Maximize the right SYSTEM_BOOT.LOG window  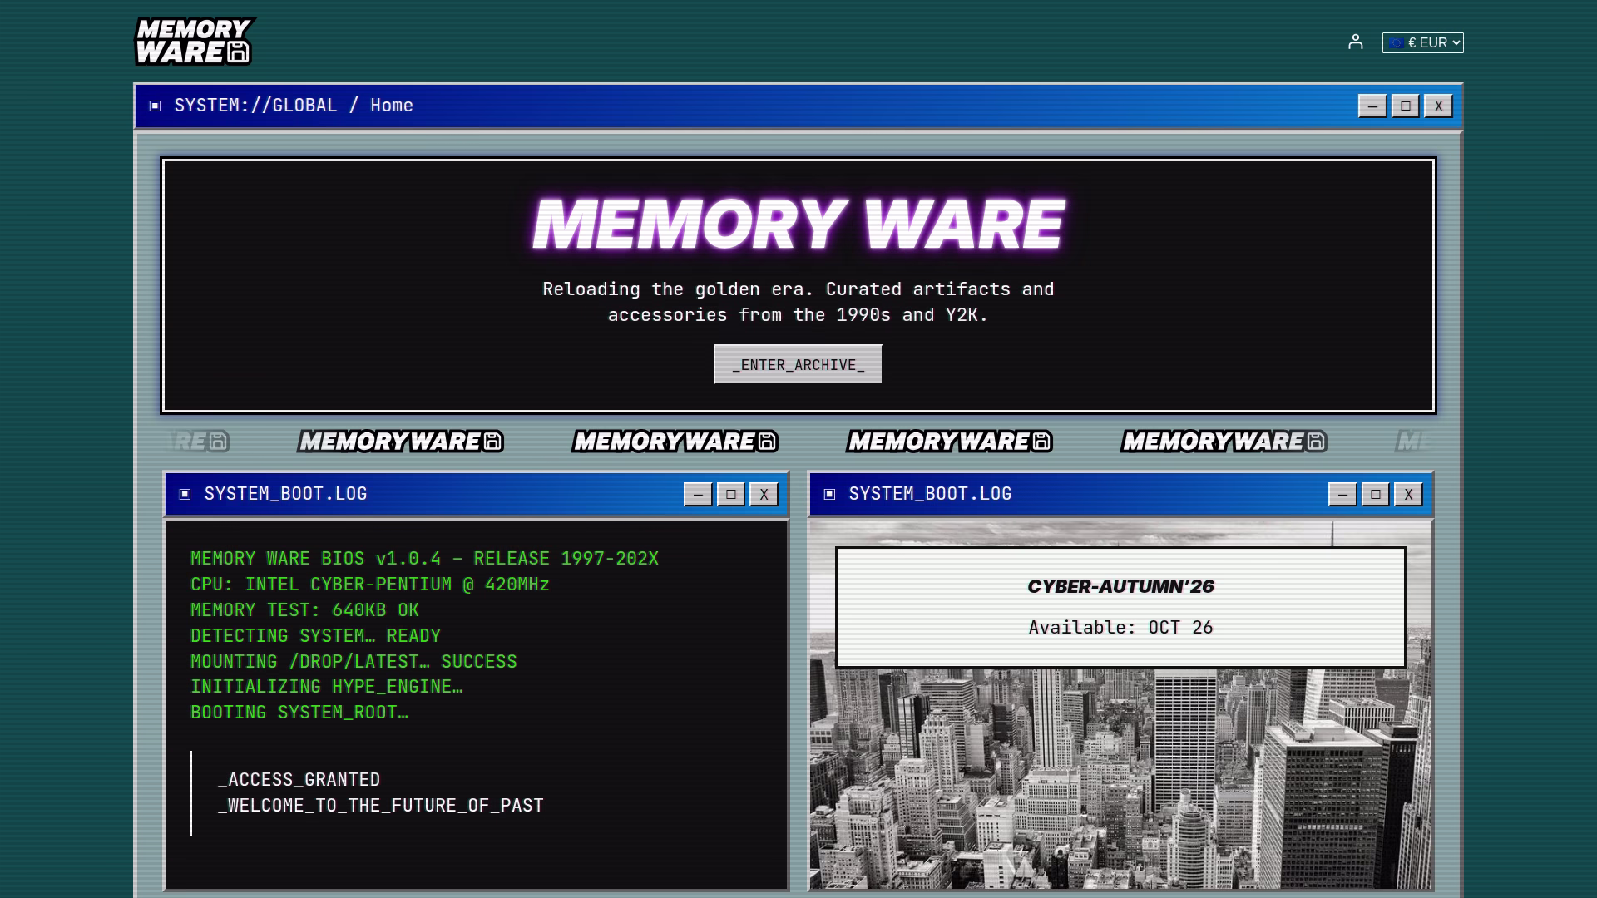click(1375, 493)
